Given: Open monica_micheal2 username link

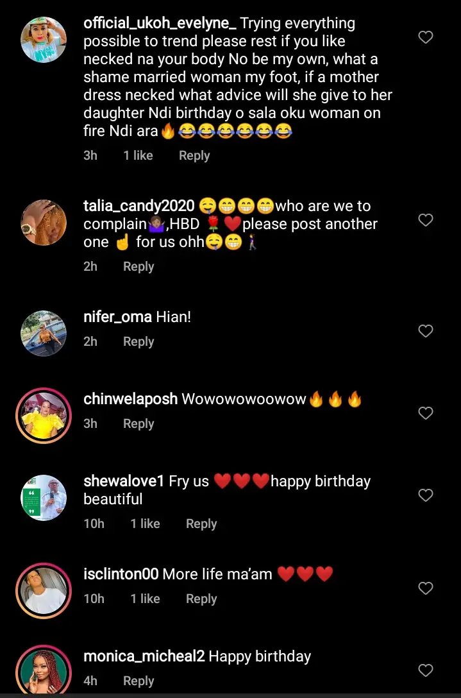Looking at the screenshot, I should (144, 656).
